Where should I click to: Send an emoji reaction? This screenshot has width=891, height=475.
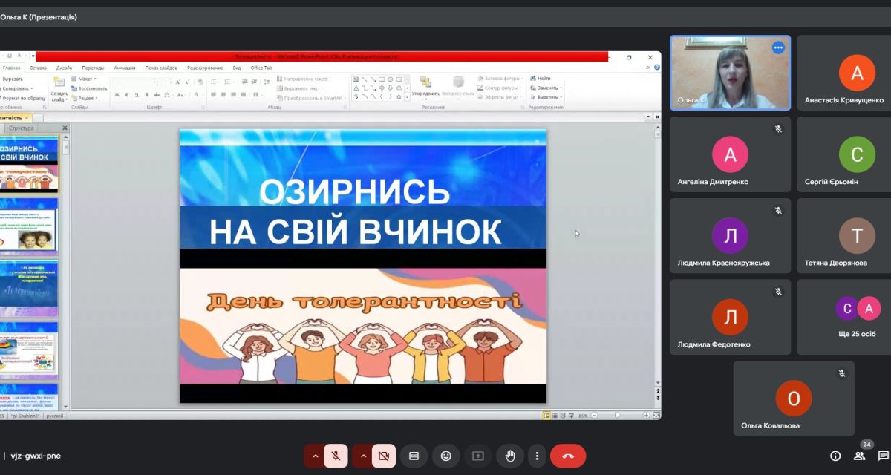click(x=446, y=456)
